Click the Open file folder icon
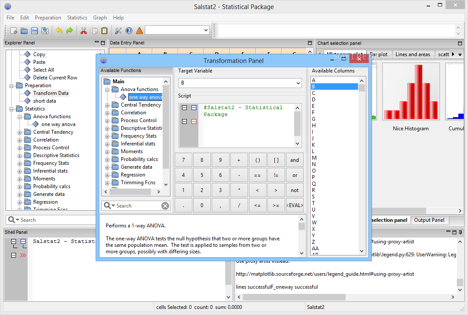Viewport: 468px width, 315px height. [24, 31]
